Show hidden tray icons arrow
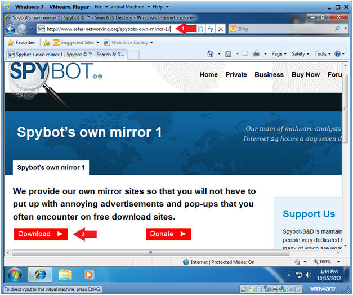 pyautogui.click(x=289, y=275)
